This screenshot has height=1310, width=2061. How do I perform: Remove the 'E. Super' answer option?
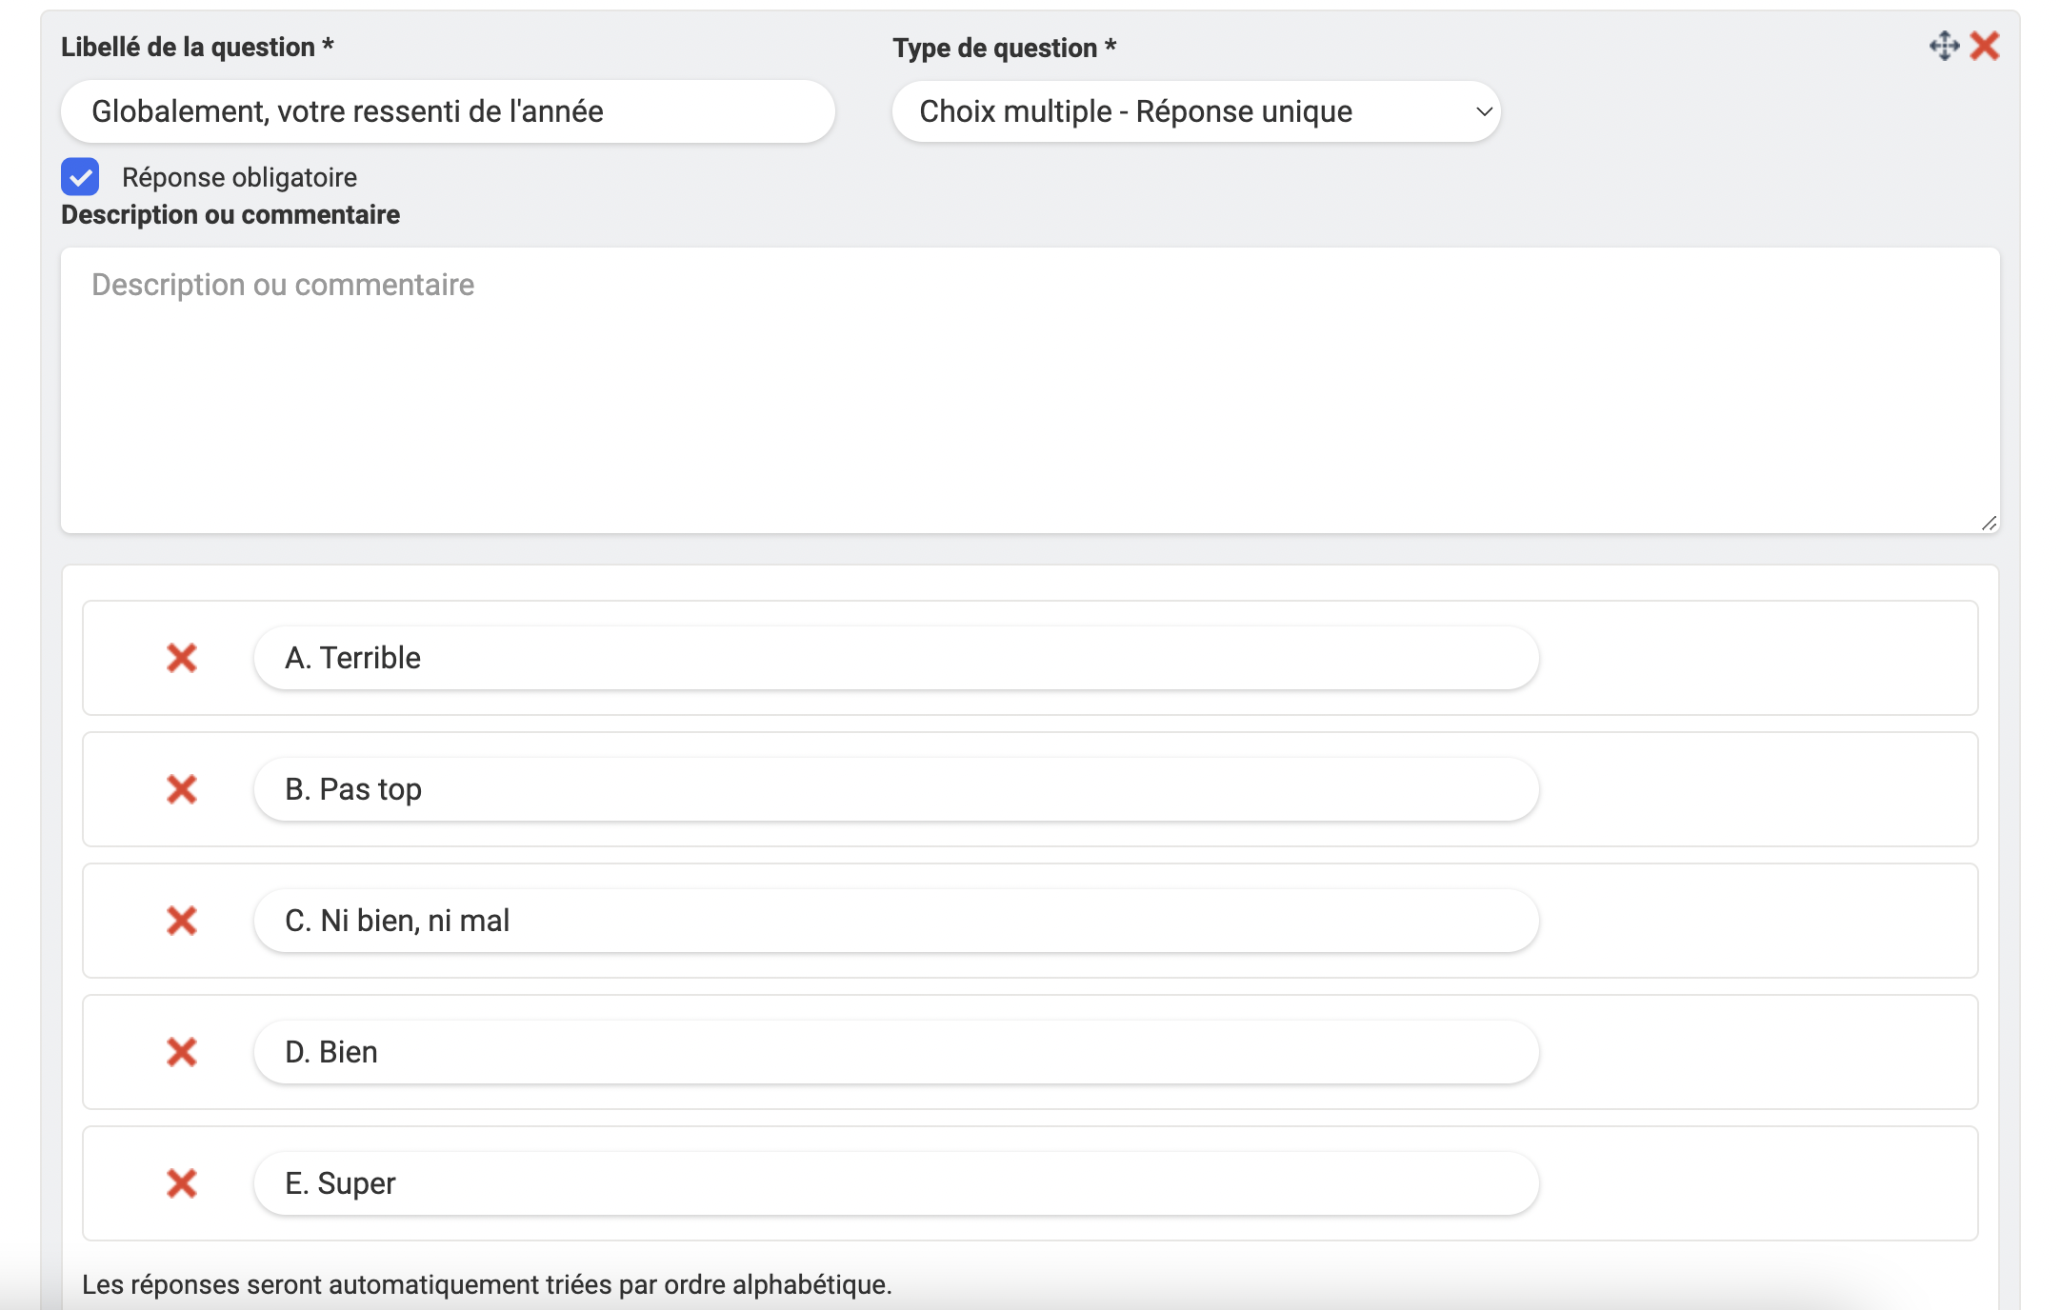(181, 1183)
